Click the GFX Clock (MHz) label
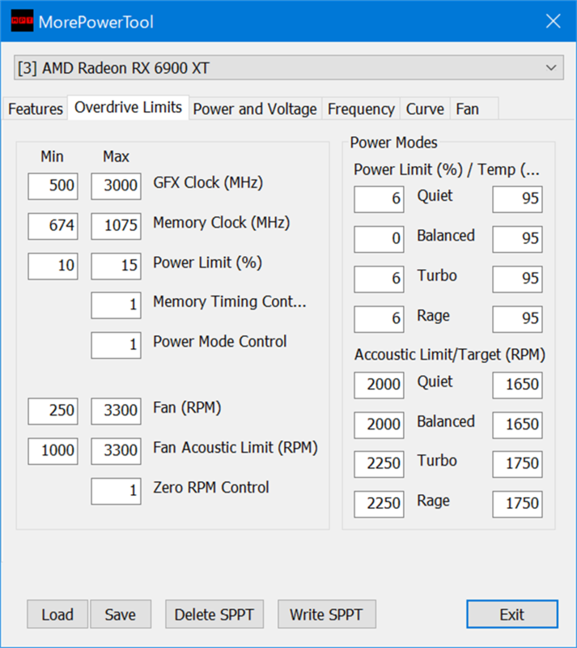The width and height of the screenshot is (577, 648). point(208,183)
